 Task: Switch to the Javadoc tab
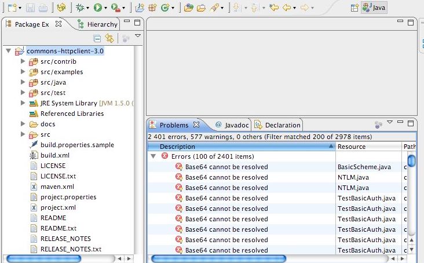[x=232, y=125]
